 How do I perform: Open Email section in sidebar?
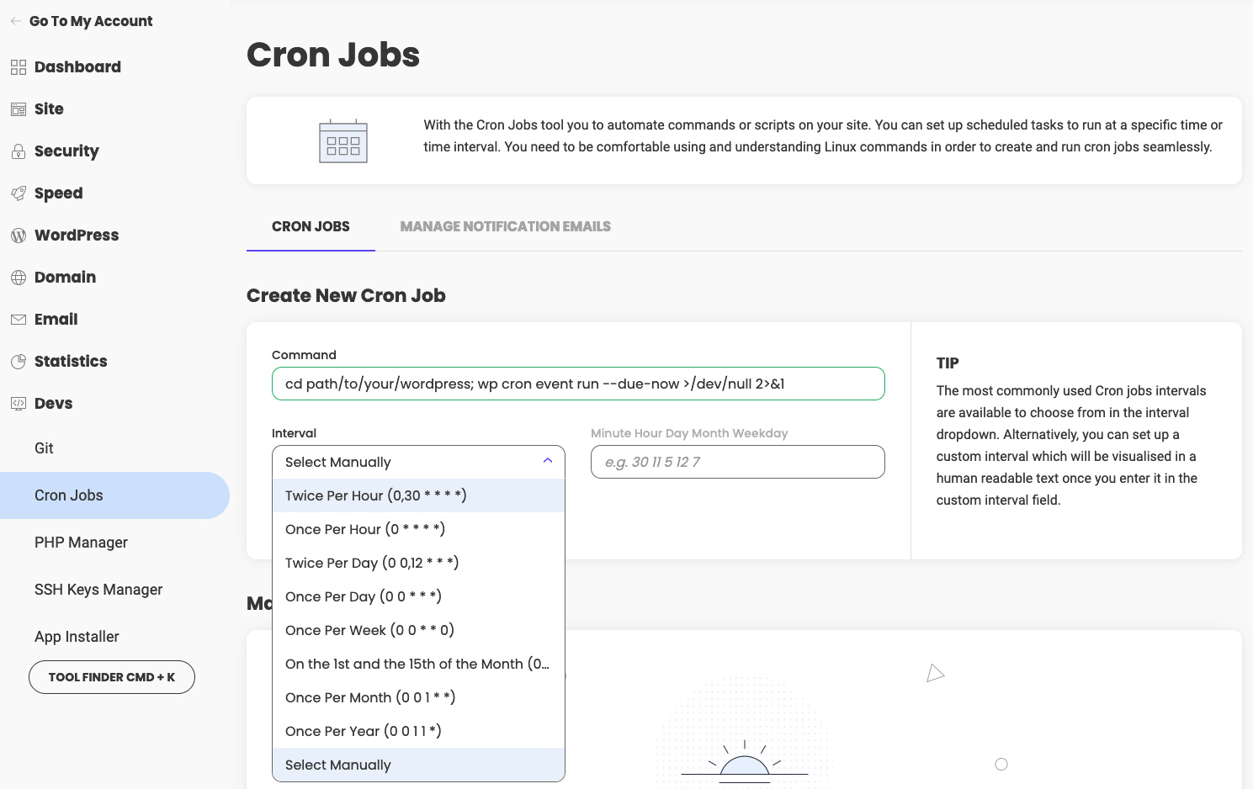pos(56,320)
